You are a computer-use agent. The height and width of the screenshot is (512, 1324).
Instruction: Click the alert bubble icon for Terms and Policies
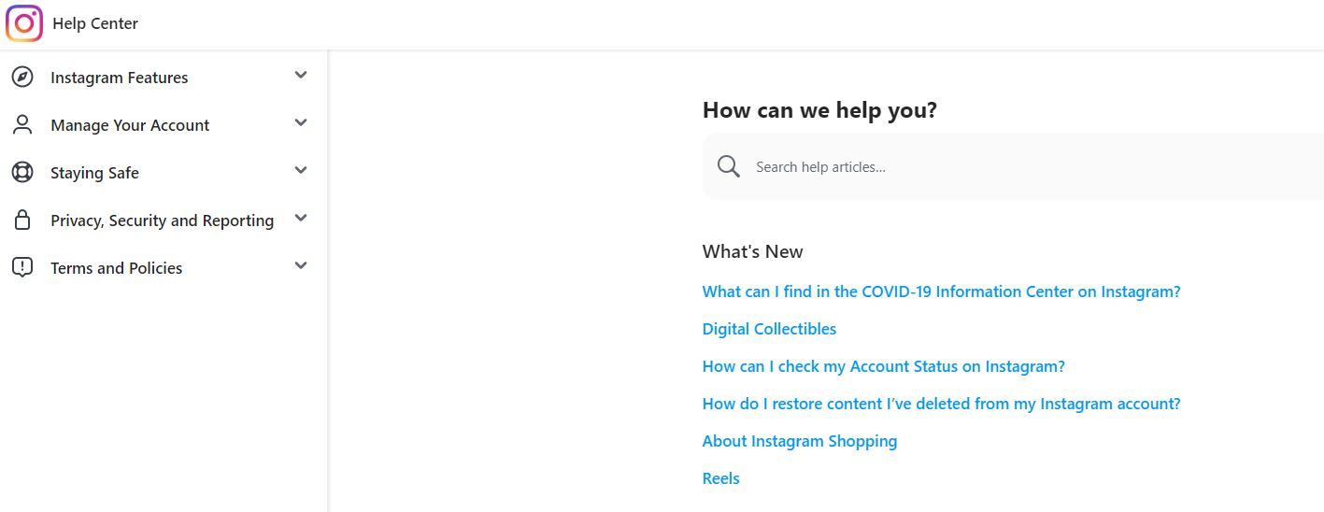22,268
